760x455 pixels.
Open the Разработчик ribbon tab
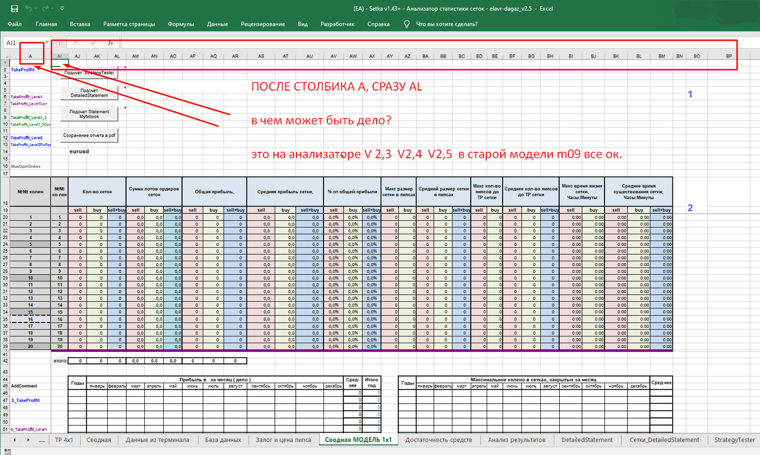tap(338, 24)
